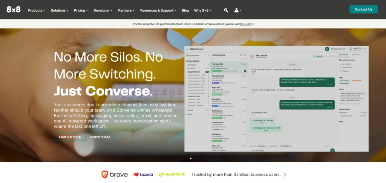Screen dimensions: 386x183
Task: Collapse the Notes section
Action: [366, 89]
